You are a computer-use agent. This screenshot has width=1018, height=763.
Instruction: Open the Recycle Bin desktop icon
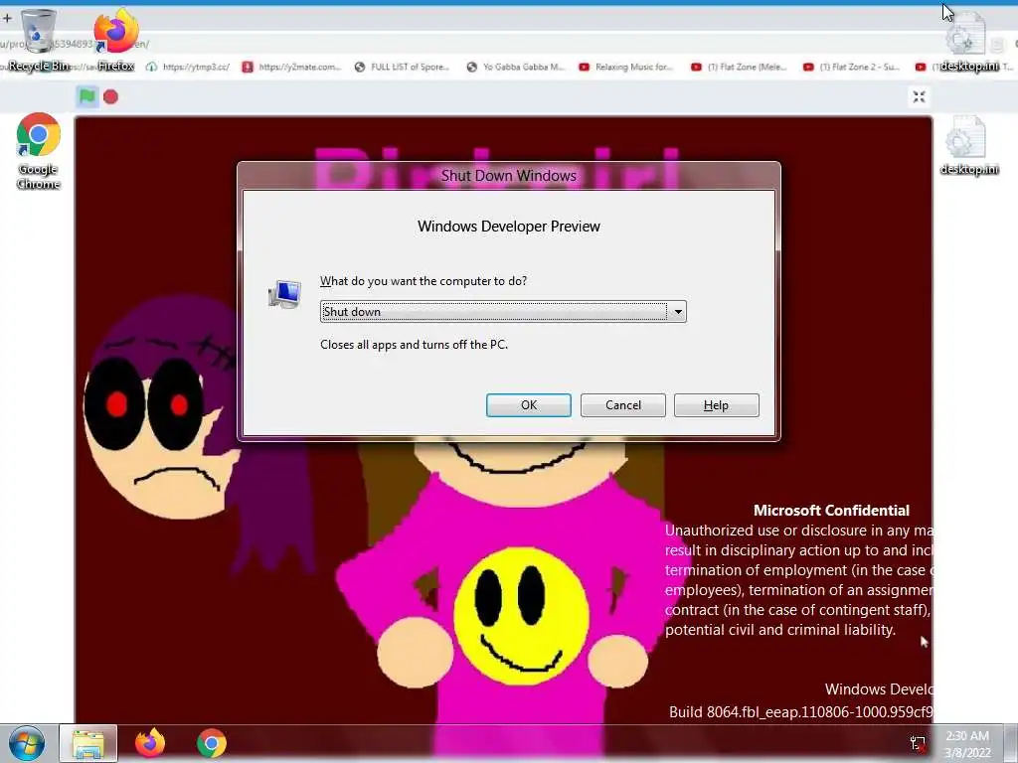pyautogui.click(x=39, y=40)
